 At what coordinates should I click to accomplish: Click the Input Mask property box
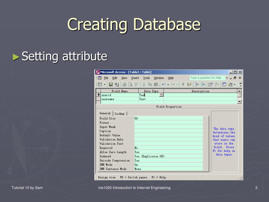click(169, 127)
